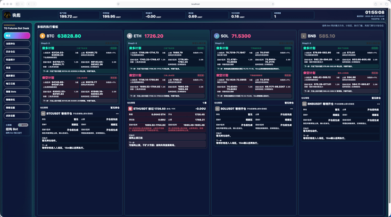This screenshot has width=391, height=217.
Task: Click SOL 做多计划 heading
Action: point(222,48)
